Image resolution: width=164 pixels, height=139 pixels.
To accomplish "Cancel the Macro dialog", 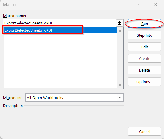I will click(x=145, y=132).
